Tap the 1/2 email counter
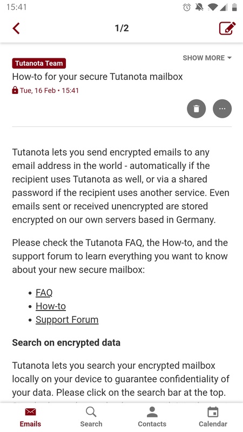Screen dimensions: 243x432 [122, 28]
